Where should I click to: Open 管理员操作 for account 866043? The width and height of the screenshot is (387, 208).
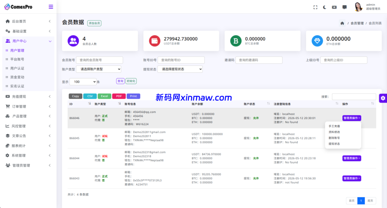click(x=352, y=179)
